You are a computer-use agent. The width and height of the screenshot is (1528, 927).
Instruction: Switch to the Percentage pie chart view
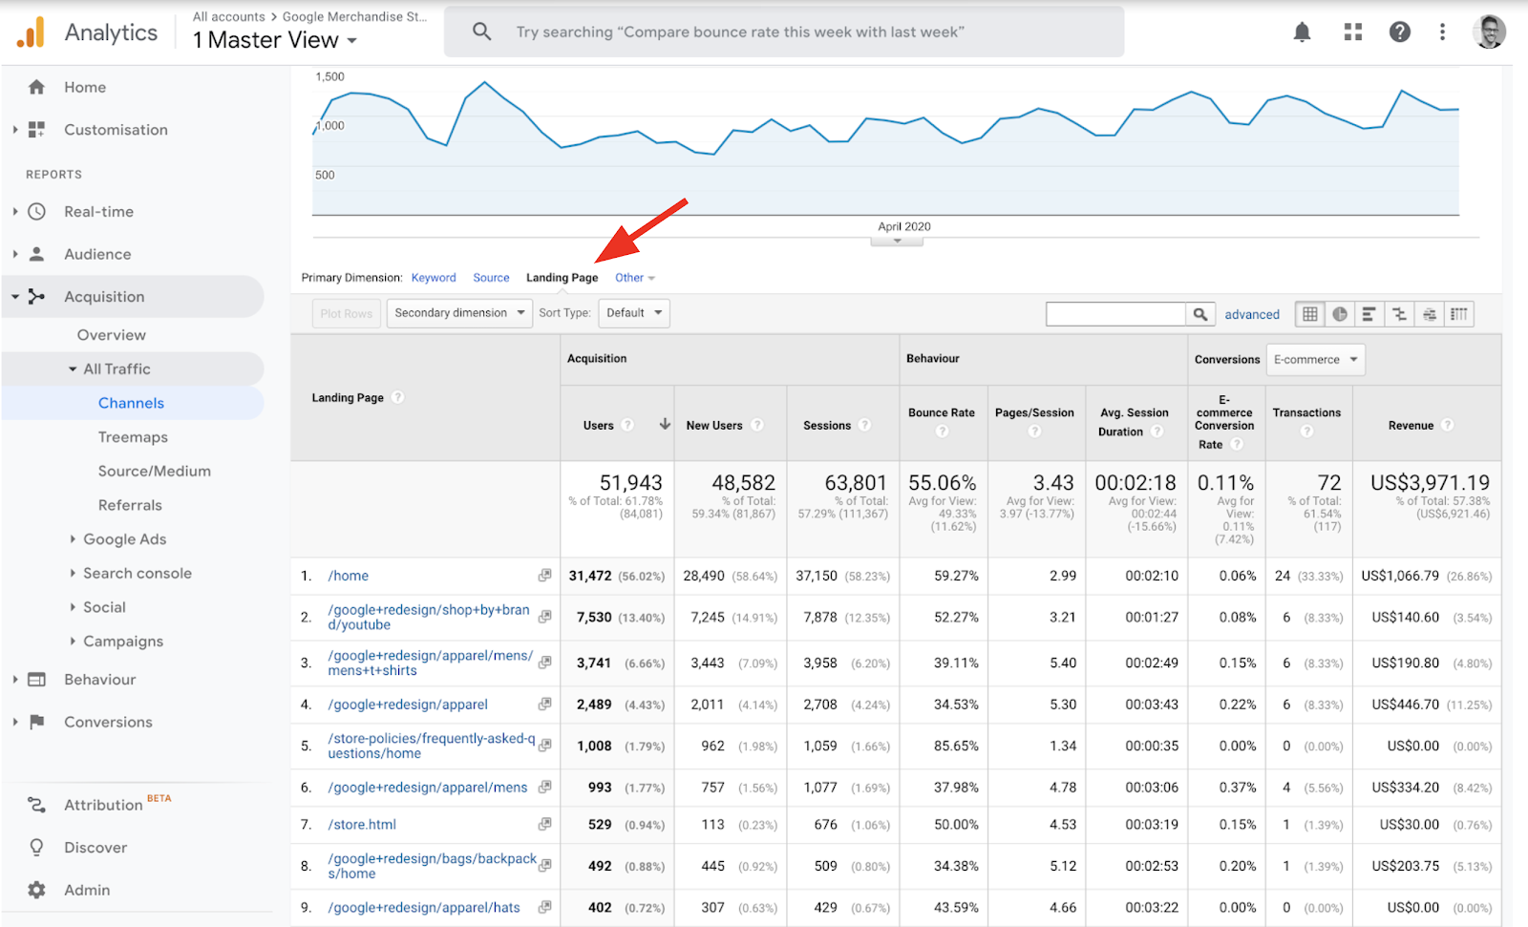(x=1340, y=314)
